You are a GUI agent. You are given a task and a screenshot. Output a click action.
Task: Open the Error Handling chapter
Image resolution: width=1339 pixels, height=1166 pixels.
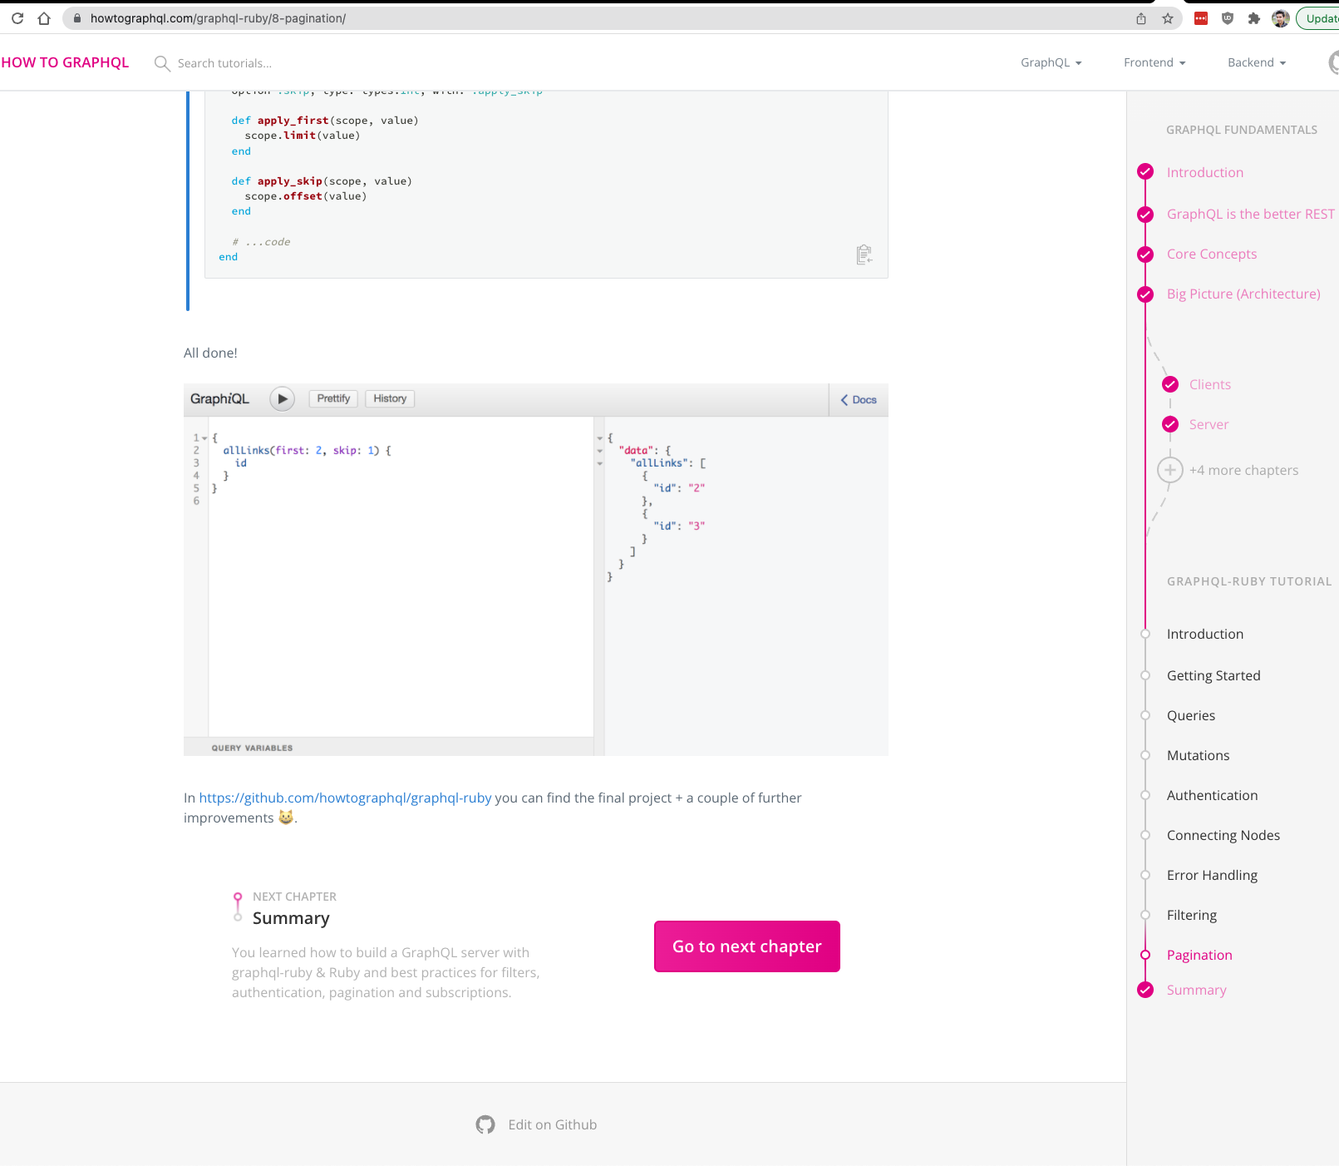(1212, 875)
